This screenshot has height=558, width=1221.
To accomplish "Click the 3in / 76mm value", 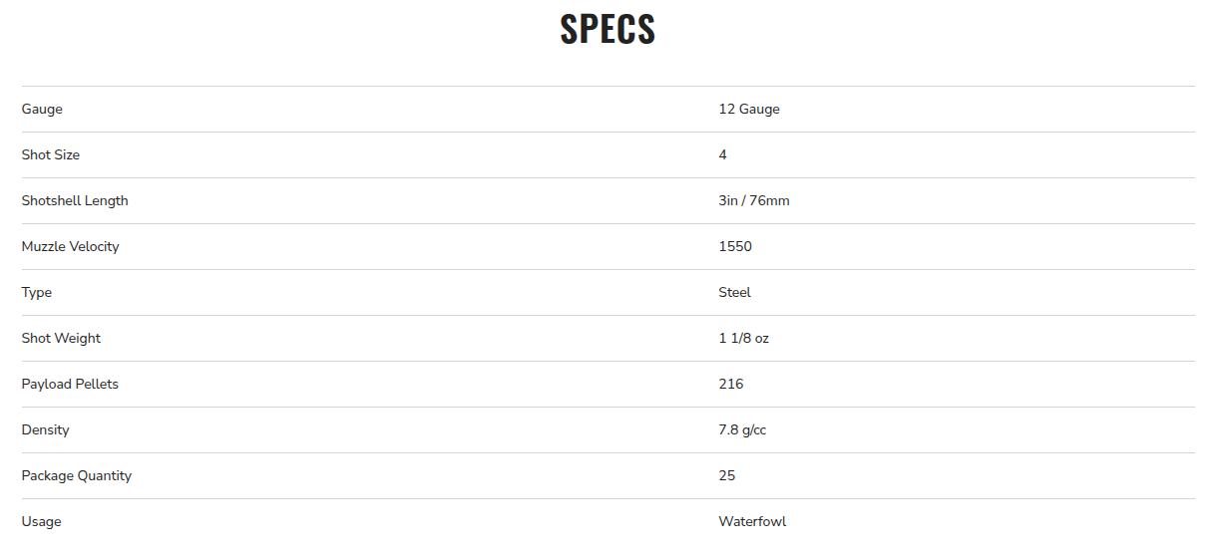I will click(754, 201).
